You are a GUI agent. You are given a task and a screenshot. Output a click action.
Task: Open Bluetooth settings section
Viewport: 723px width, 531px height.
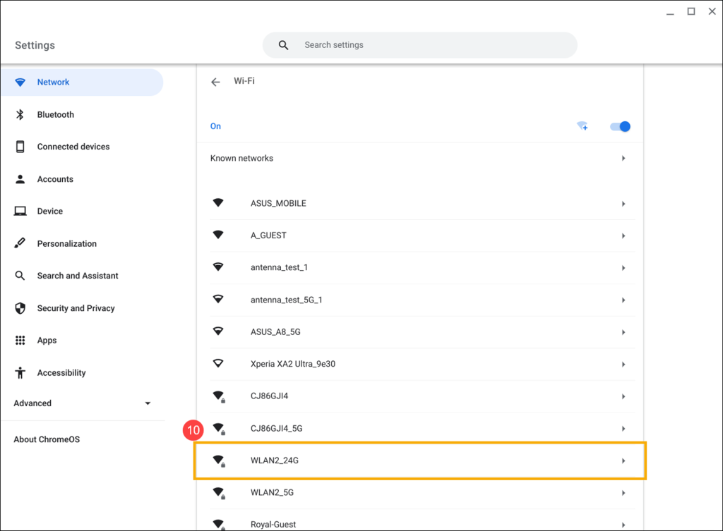(x=55, y=115)
